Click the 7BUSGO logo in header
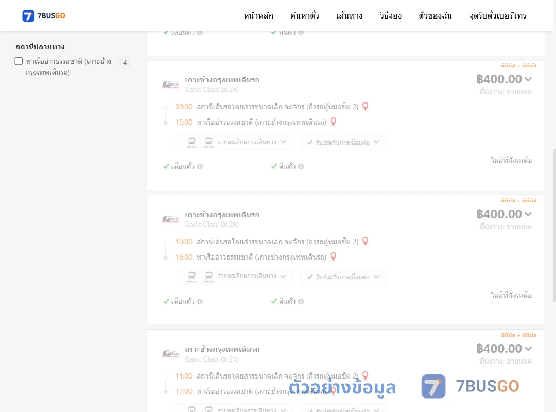Screen dimensions: 556x412 [44, 15]
